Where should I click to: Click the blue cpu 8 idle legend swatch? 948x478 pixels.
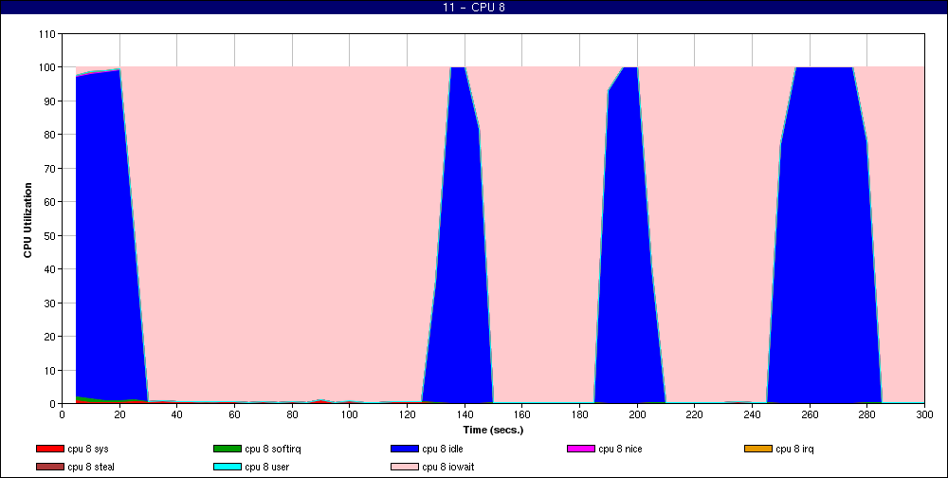coord(405,449)
